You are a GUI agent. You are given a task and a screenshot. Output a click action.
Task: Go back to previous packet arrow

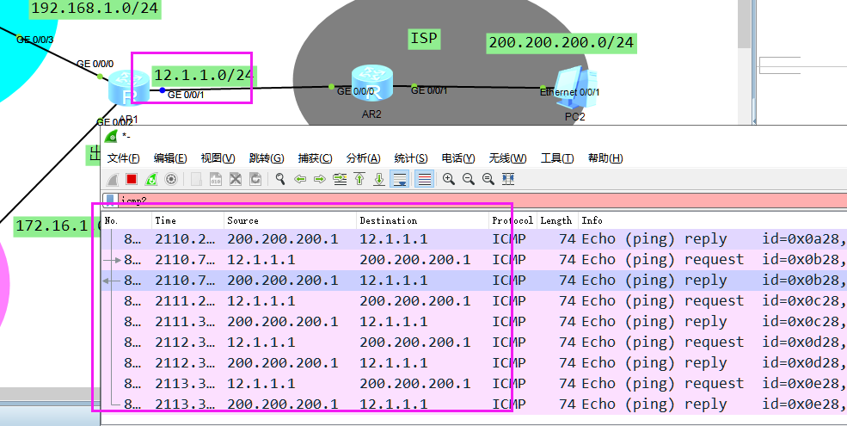click(300, 179)
